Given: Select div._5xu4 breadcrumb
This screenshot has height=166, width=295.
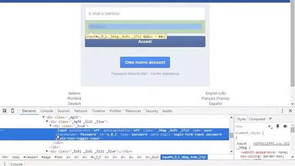Looking at the screenshot, I should 152,157.
